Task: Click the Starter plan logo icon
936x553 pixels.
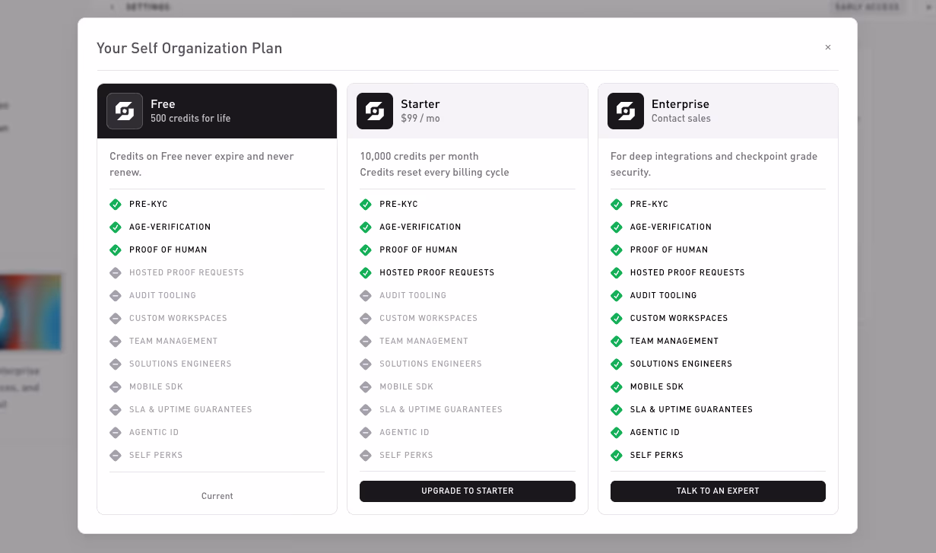Action: (375, 111)
